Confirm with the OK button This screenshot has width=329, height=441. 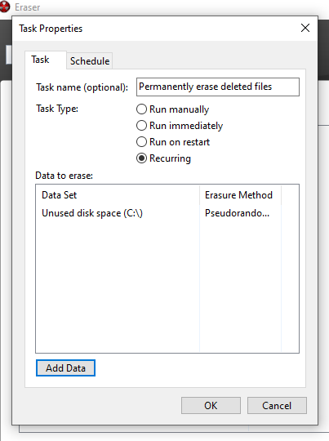click(x=211, y=406)
